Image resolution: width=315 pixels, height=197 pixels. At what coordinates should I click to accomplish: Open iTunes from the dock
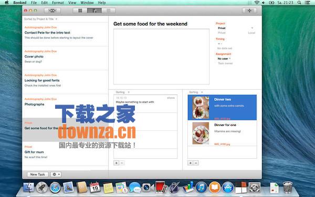click(x=201, y=188)
